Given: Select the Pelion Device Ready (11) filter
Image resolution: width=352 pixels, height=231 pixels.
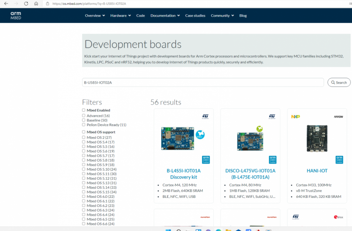Looking at the screenshot, I should pyautogui.click(x=83, y=125).
